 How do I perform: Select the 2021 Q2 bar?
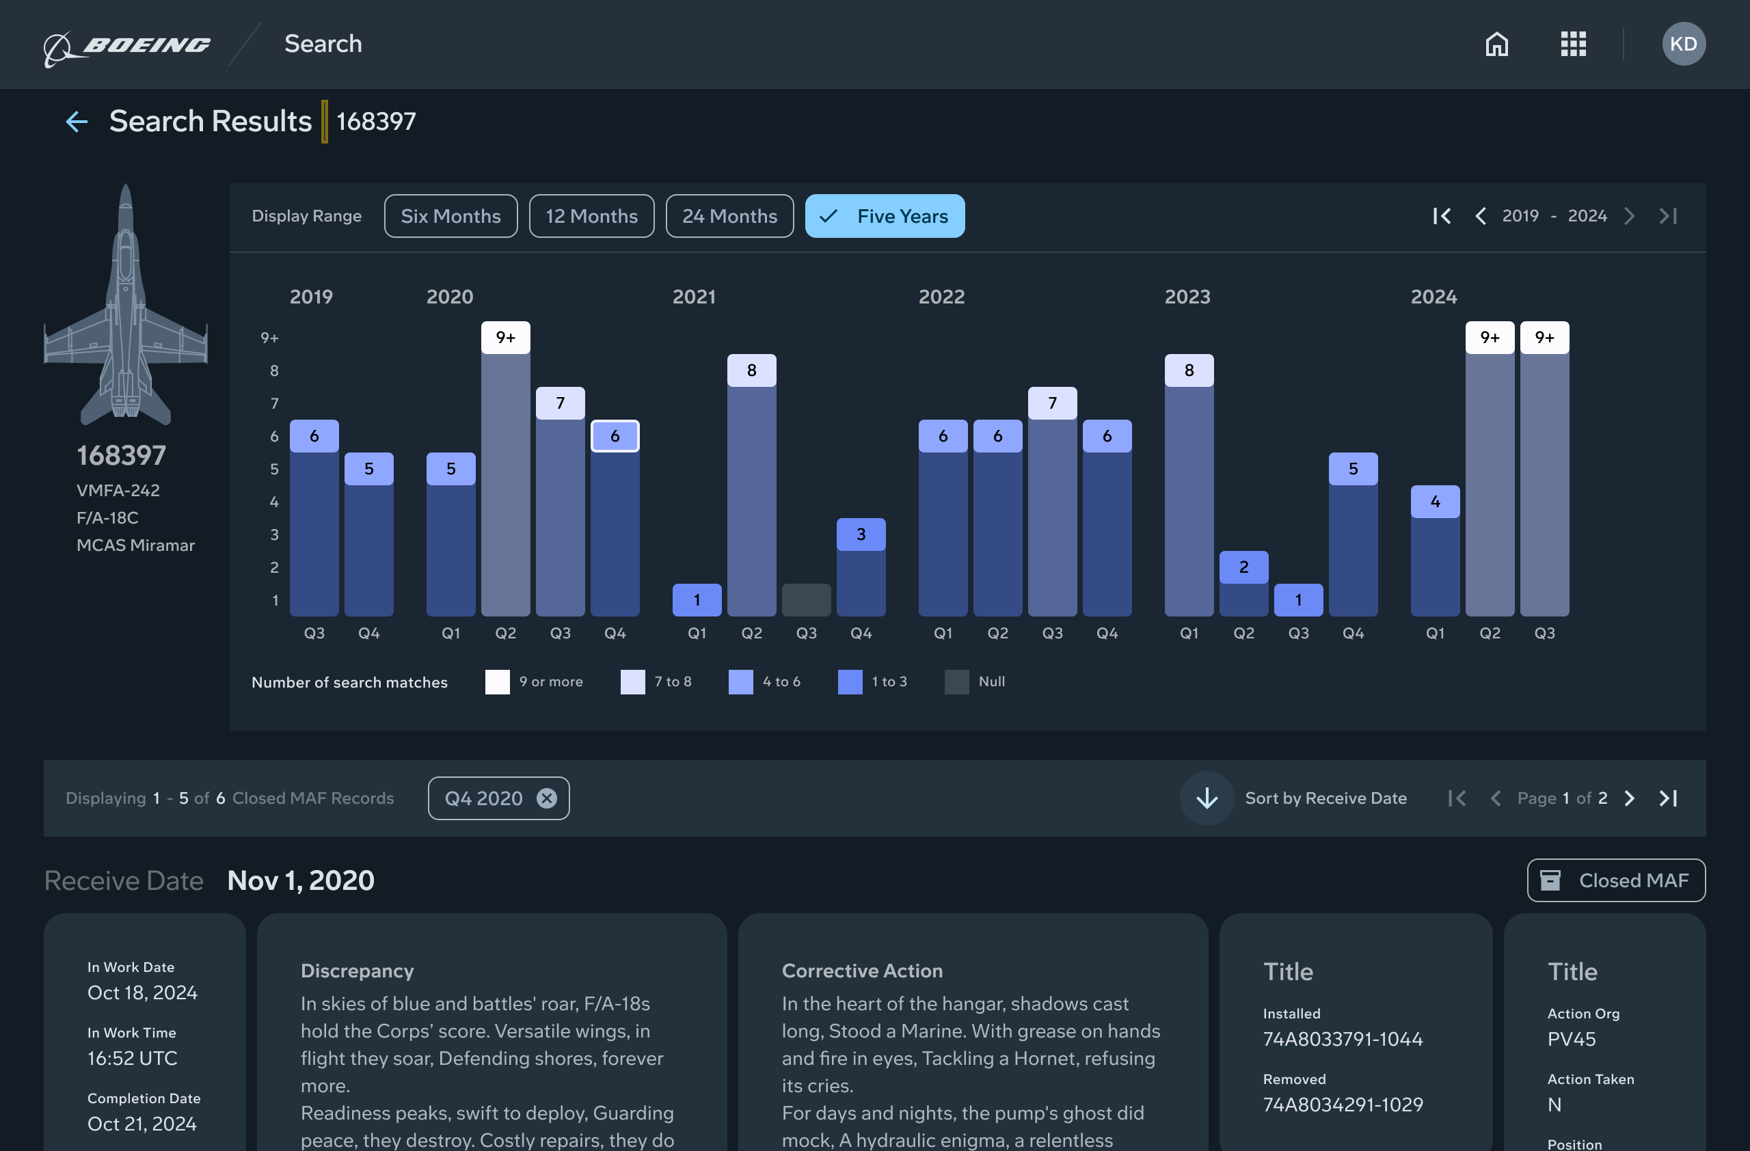[x=751, y=486]
